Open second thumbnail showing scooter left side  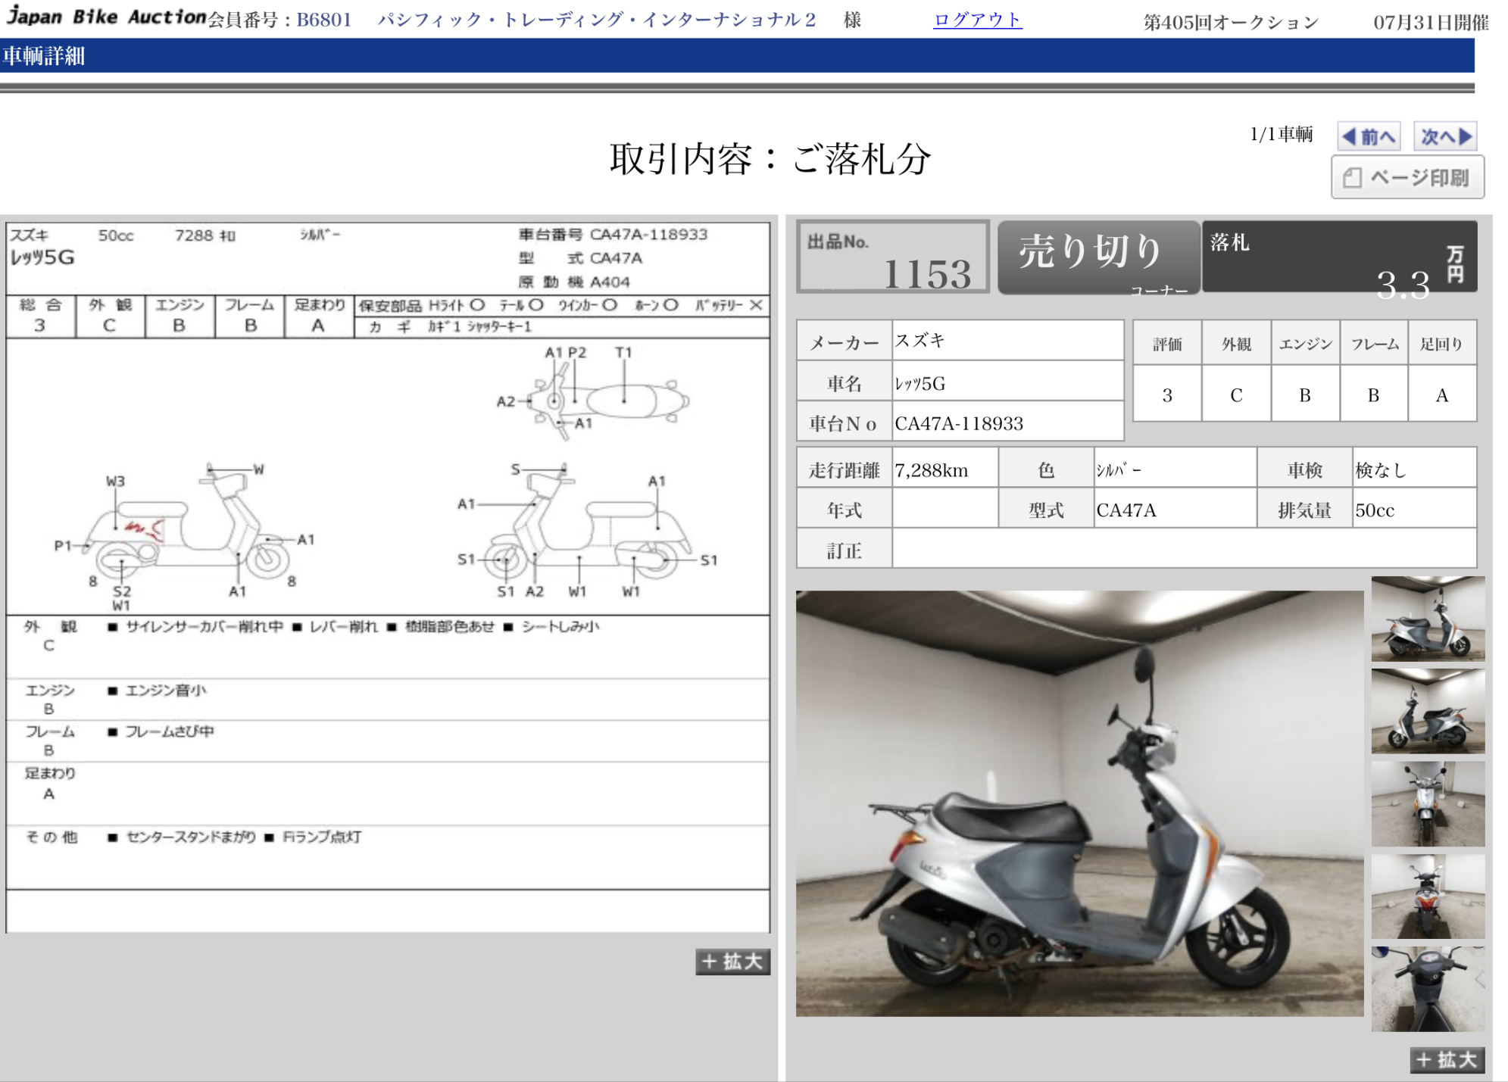1428,711
